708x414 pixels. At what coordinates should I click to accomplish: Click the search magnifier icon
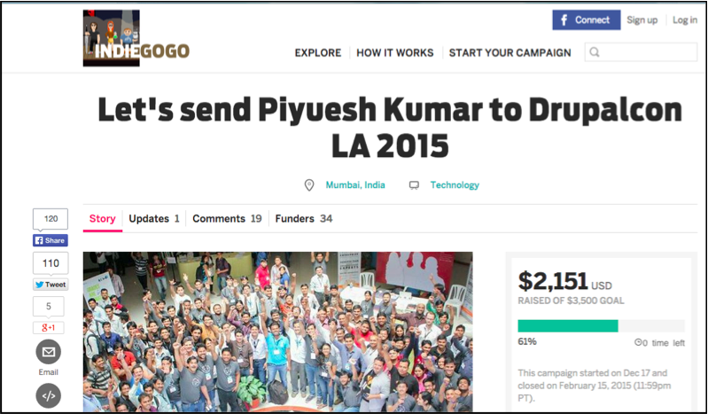point(595,52)
